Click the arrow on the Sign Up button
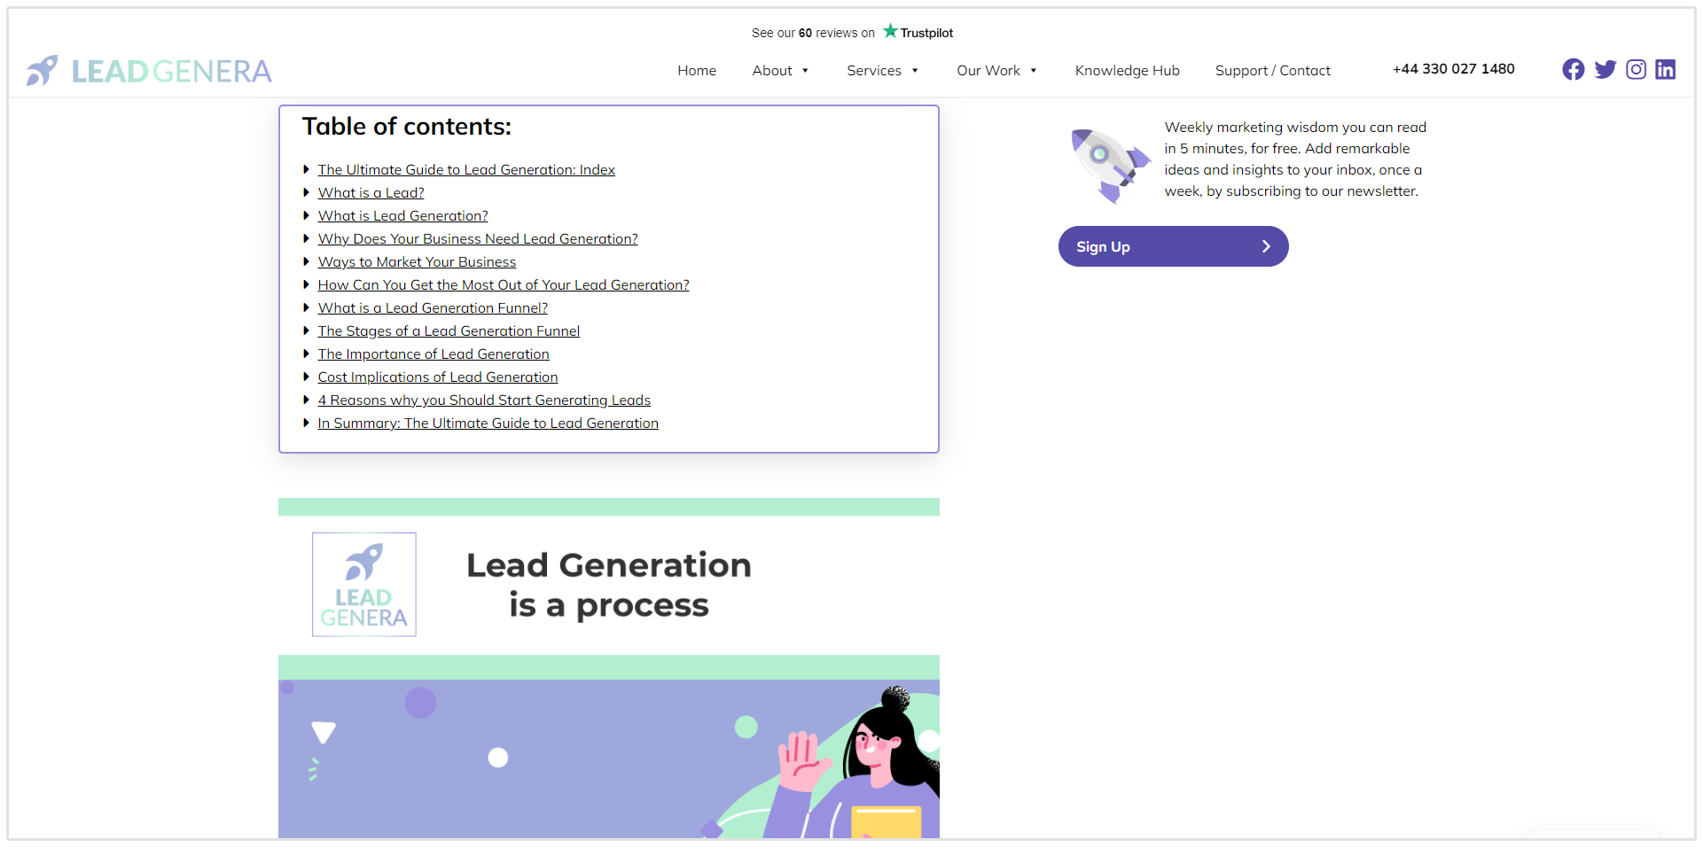1703x847 pixels. (1265, 246)
